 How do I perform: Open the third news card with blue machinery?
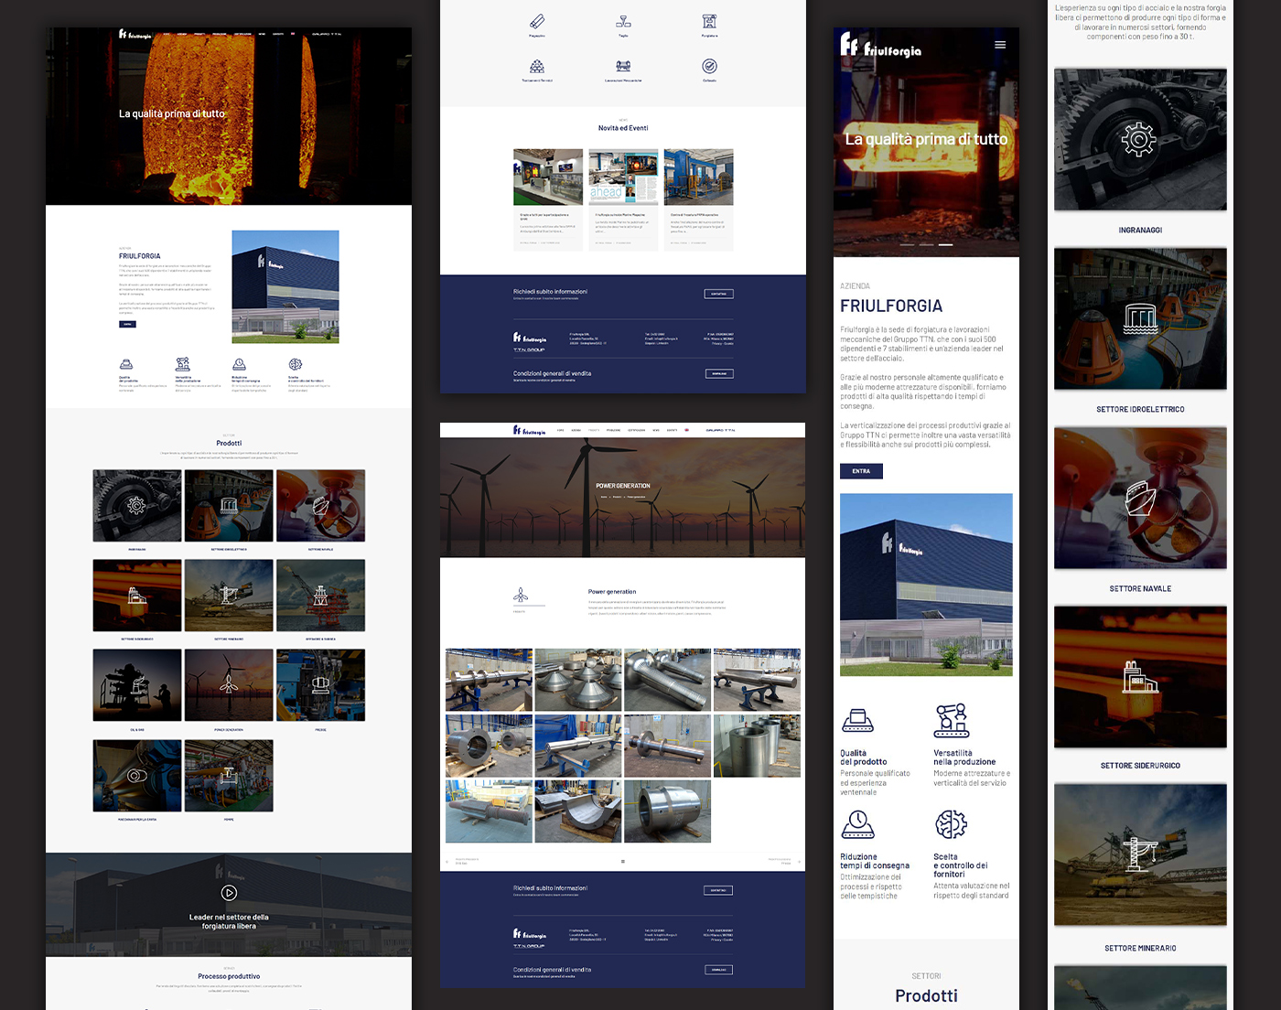[698, 199]
